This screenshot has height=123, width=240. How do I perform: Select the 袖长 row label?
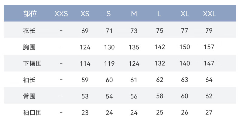click(x=29, y=80)
